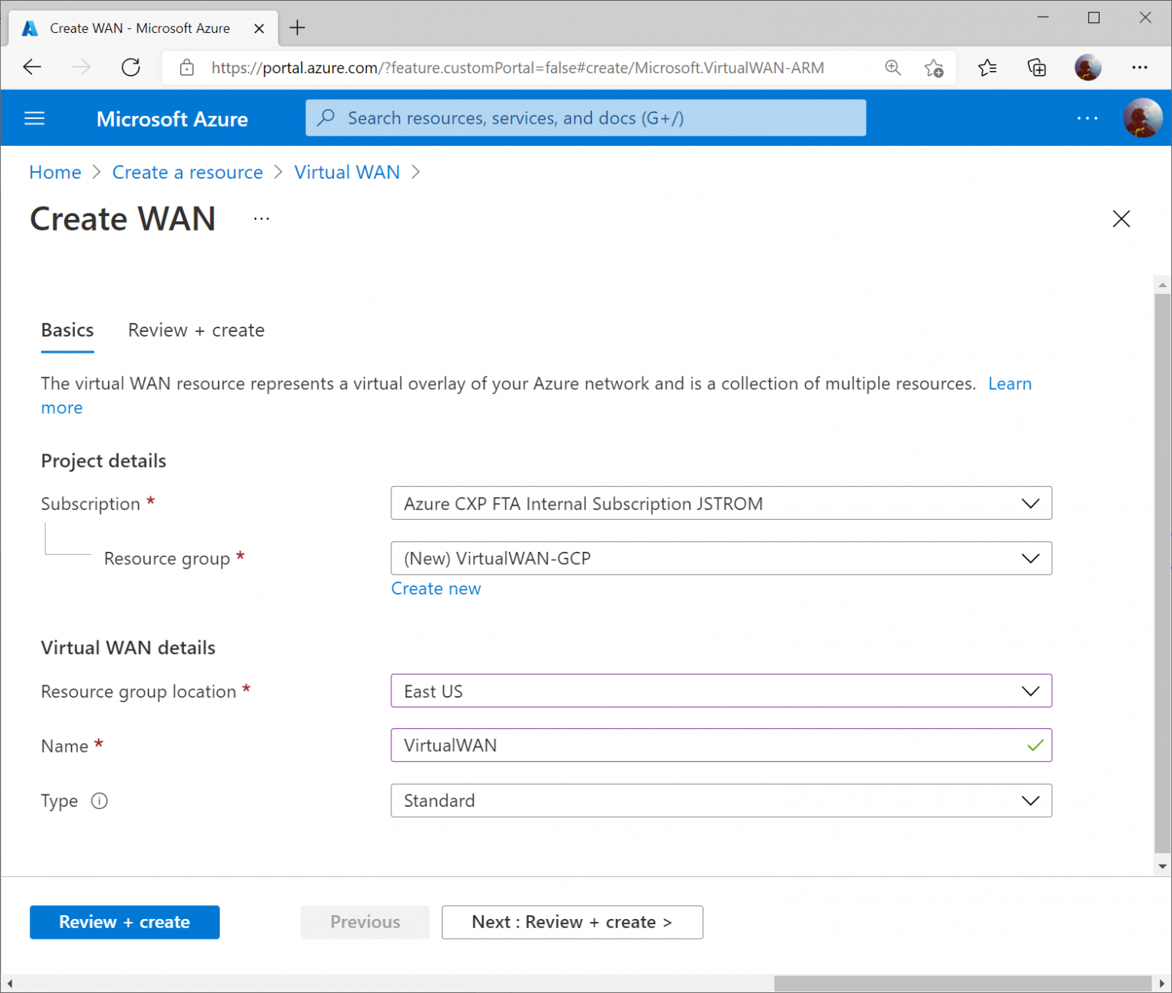Navigate to Home via breadcrumb
Viewport: 1172px width, 993px height.
pos(54,172)
